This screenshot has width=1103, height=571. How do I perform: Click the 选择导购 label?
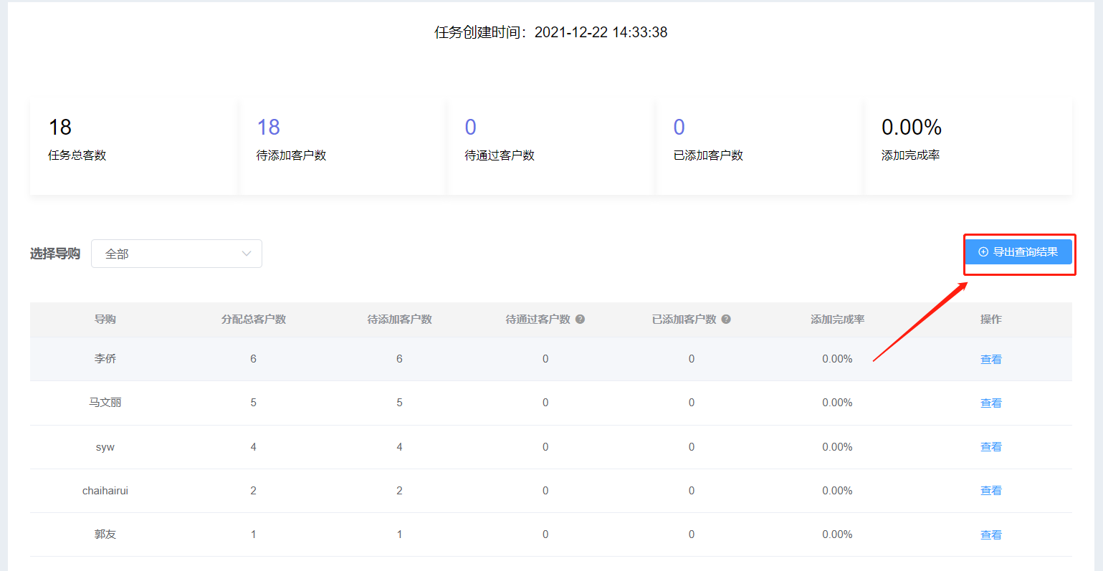tap(55, 254)
